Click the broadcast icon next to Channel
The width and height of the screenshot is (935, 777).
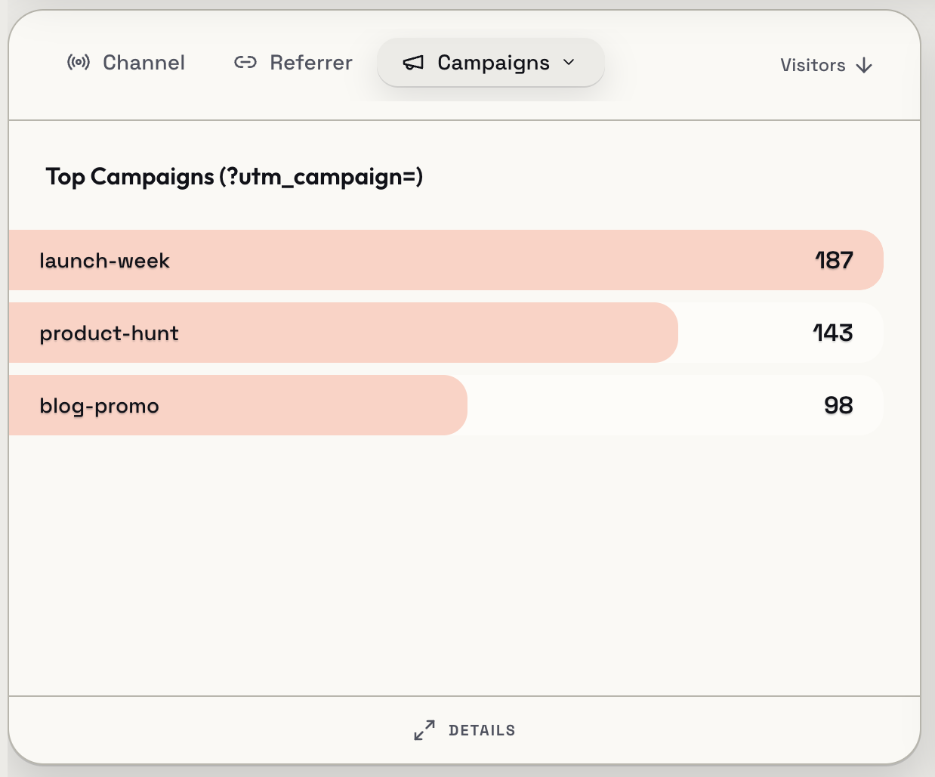79,63
